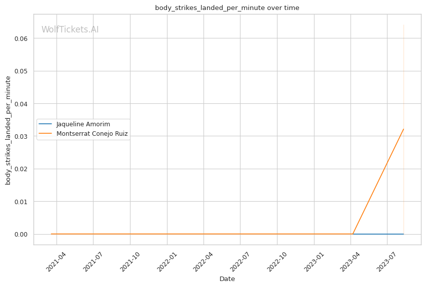Select the 2021-10 date tick label
The width and height of the screenshot is (426, 287).
click(x=128, y=261)
